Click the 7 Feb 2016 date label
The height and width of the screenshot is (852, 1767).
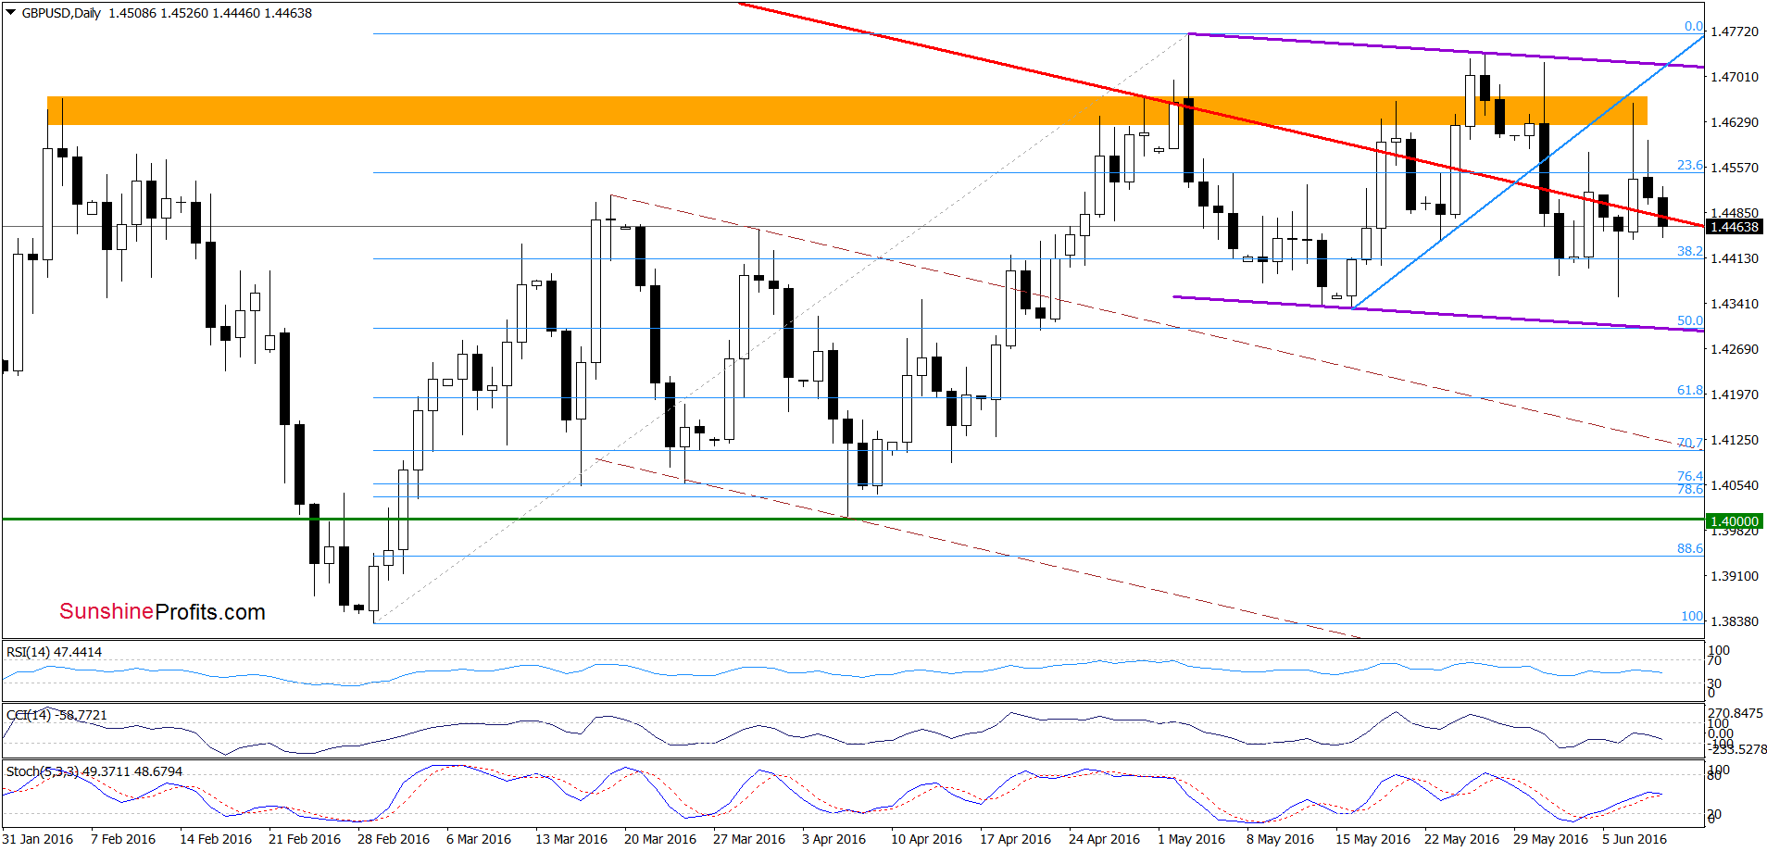point(123,839)
